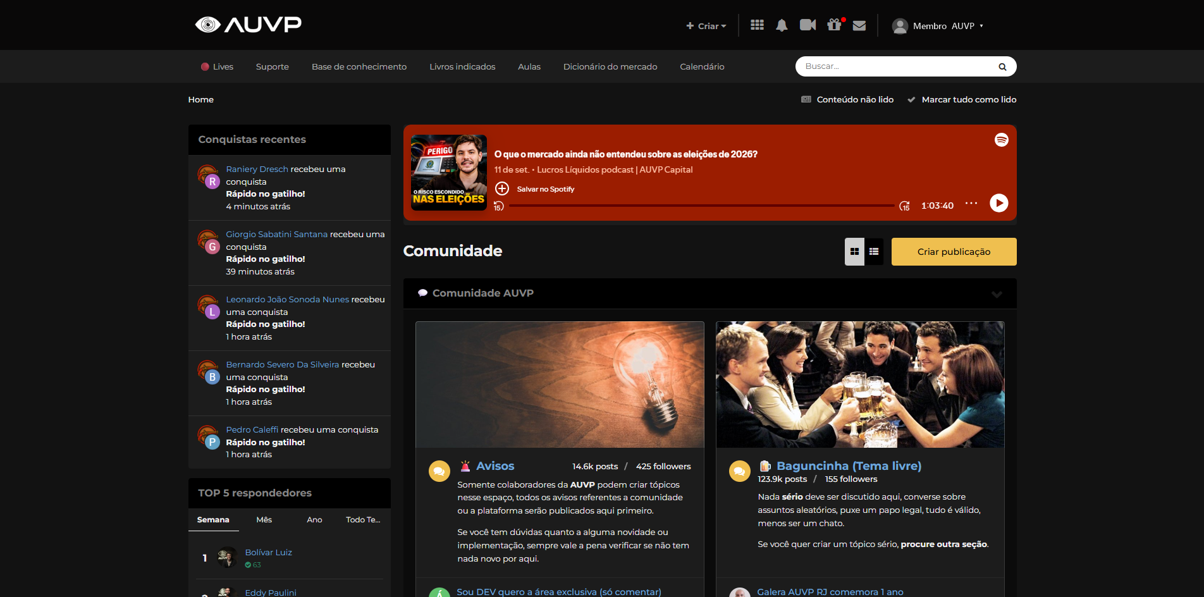Open the apps grid icon

point(757,25)
